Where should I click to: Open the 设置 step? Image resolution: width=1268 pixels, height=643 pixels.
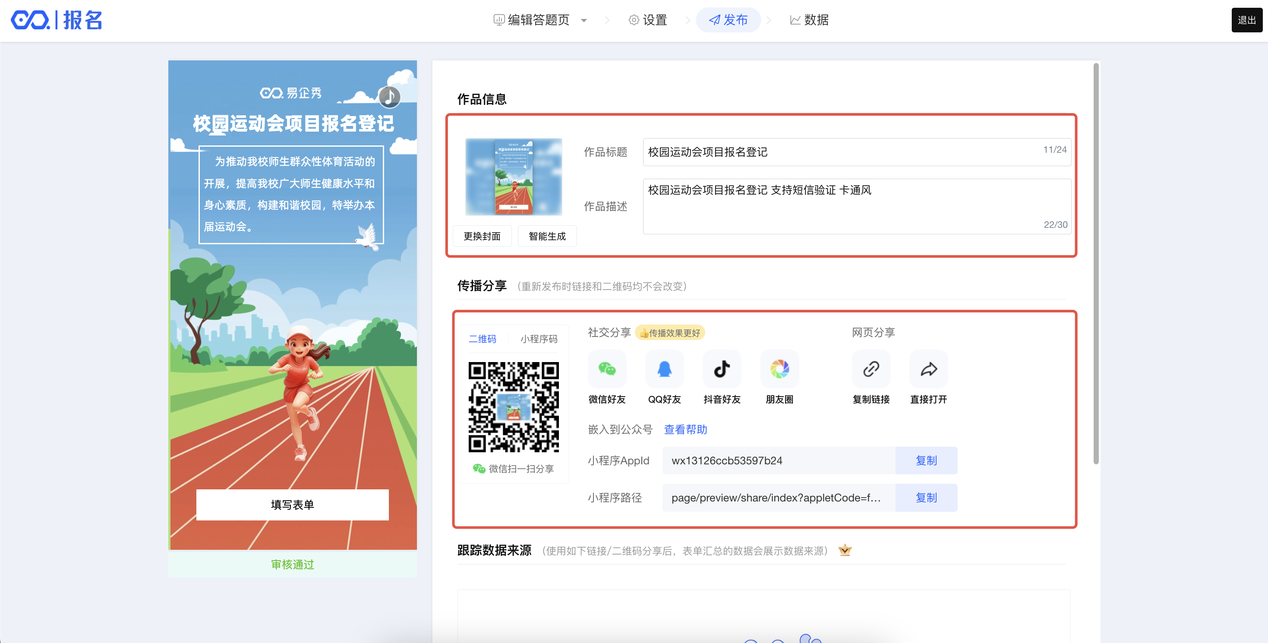[648, 20]
